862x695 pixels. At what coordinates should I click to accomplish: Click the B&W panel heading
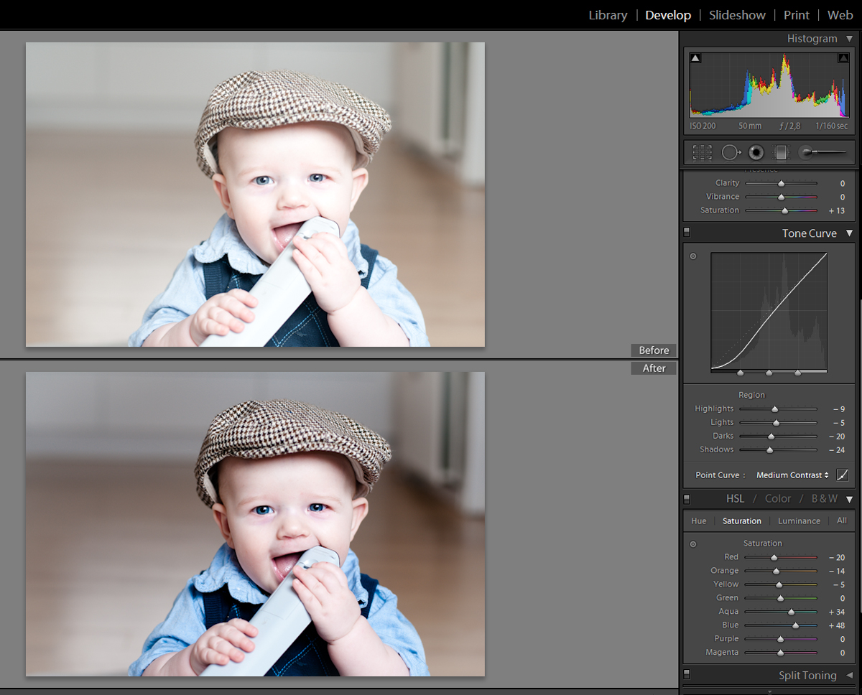tap(824, 498)
